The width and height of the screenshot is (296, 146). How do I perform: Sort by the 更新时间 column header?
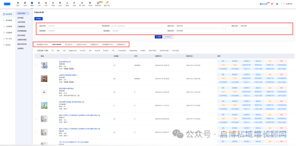tap(190, 56)
